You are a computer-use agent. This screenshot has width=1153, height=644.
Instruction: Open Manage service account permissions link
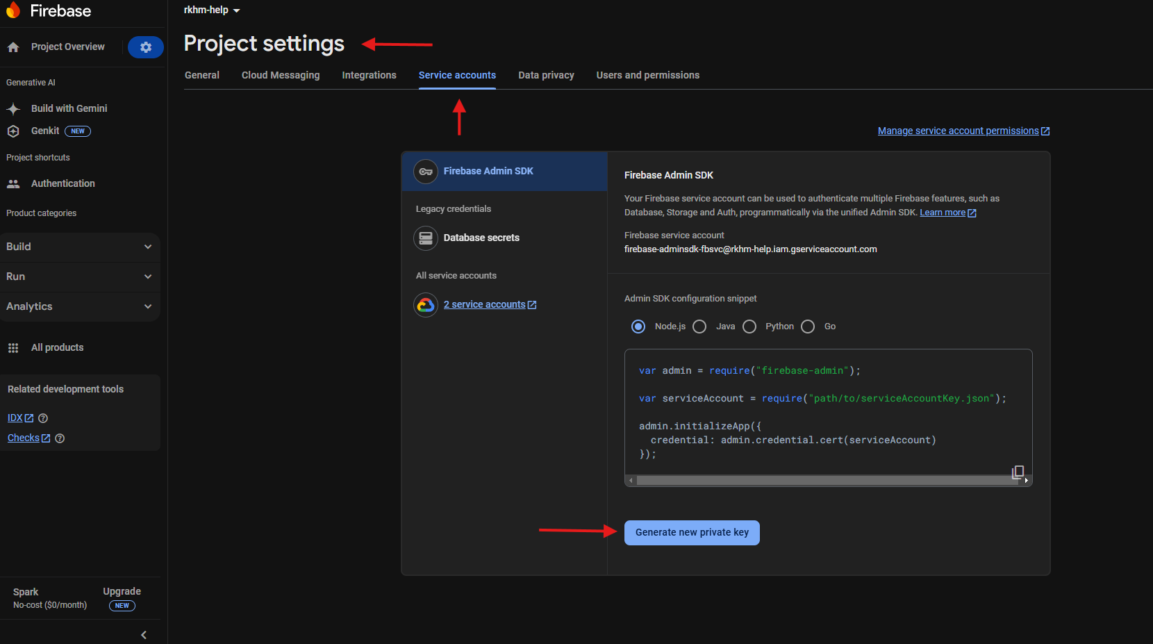(963, 131)
